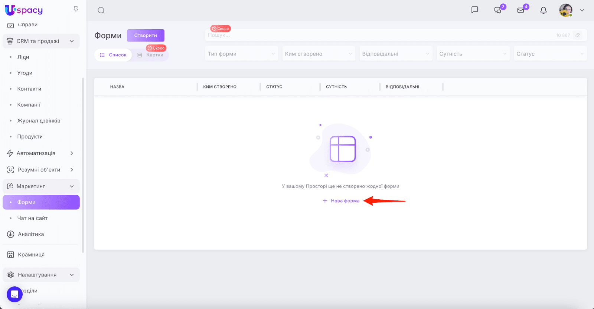This screenshot has width=594, height=309.
Task: Open Продукти in the sidebar
Action: (x=30, y=137)
